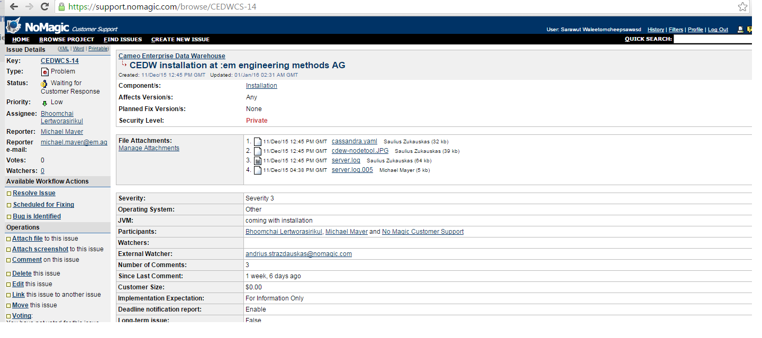Image resolution: width=762 pixels, height=338 pixels.
Task: Click the NoMagic logo icon
Action: point(14,26)
